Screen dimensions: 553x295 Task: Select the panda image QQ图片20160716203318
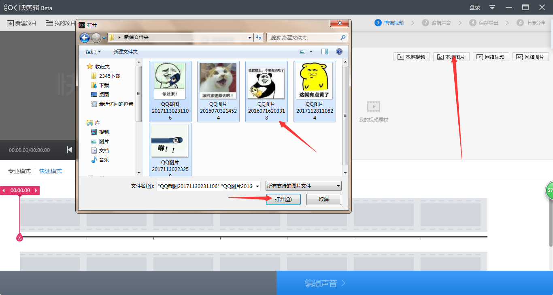tap(266, 91)
